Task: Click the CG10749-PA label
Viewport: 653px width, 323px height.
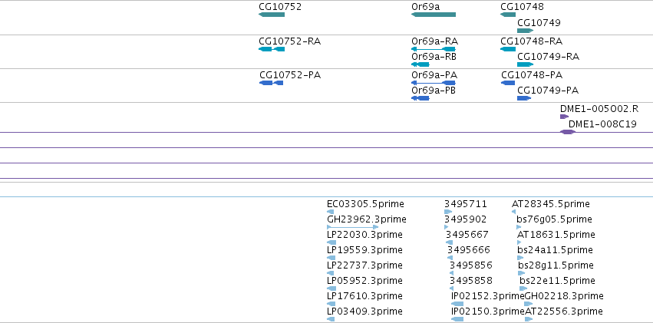Action: (548, 91)
